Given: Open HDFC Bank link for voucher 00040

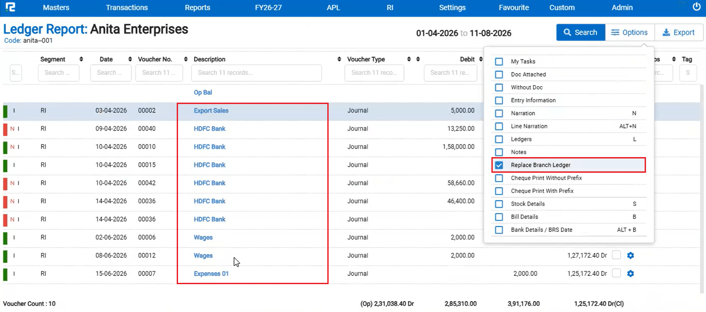Looking at the screenshot, I should point(209,129).
